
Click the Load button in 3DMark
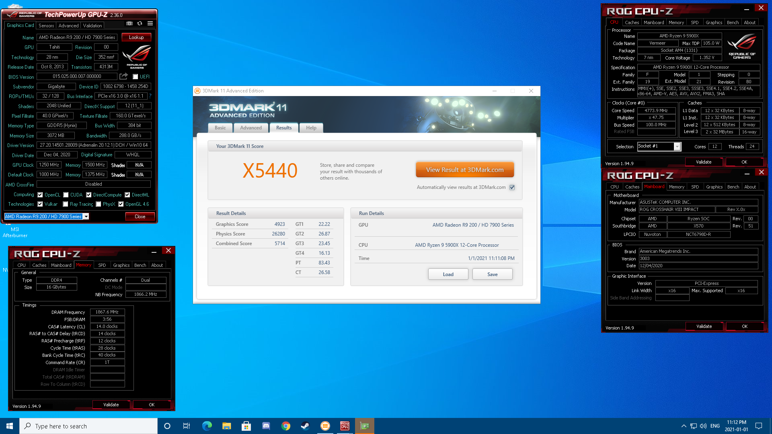pos(448,274)
